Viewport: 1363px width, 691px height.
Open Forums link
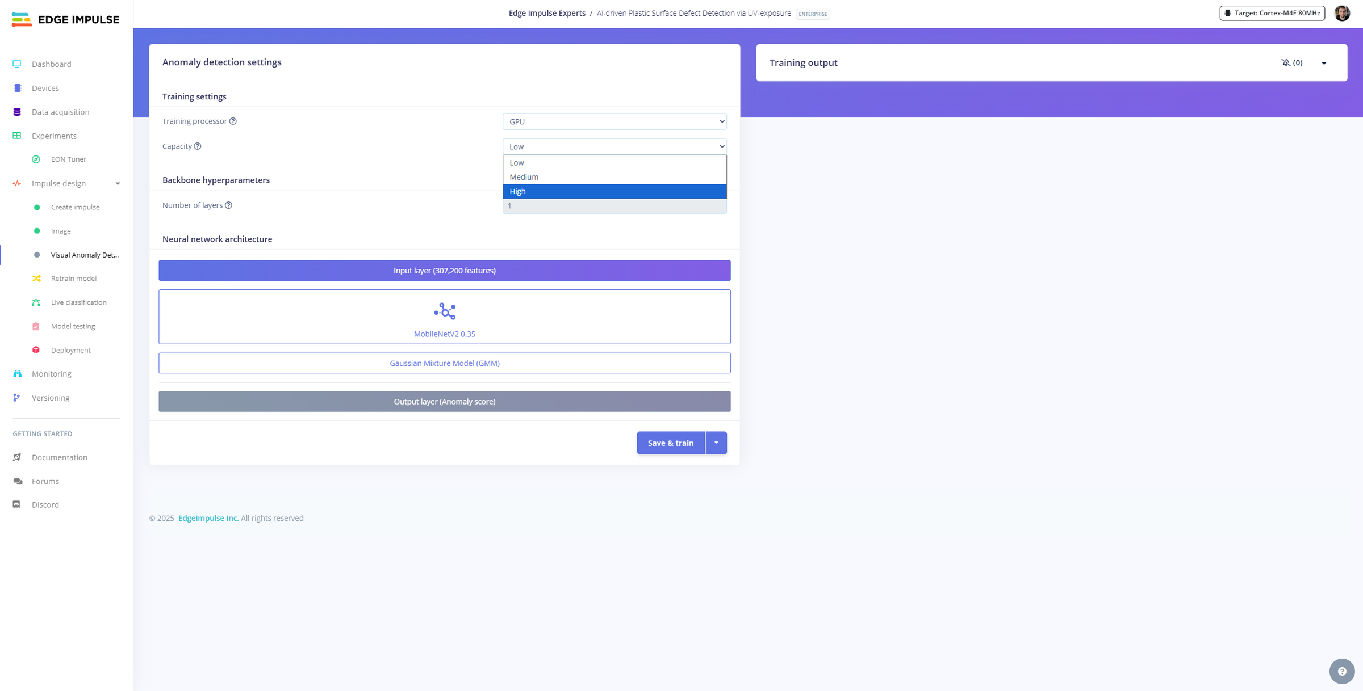[x=45, y=481]
